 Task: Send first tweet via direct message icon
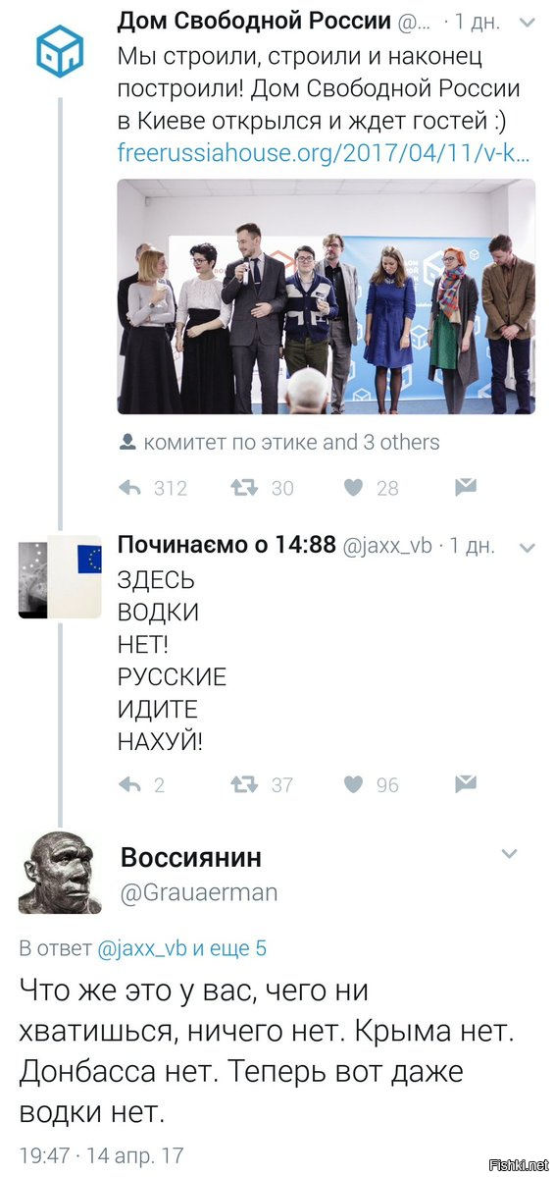[x=466, y=487]
